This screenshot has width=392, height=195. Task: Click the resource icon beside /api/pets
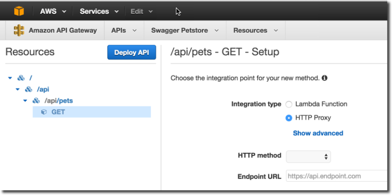[x=36, y=101]
